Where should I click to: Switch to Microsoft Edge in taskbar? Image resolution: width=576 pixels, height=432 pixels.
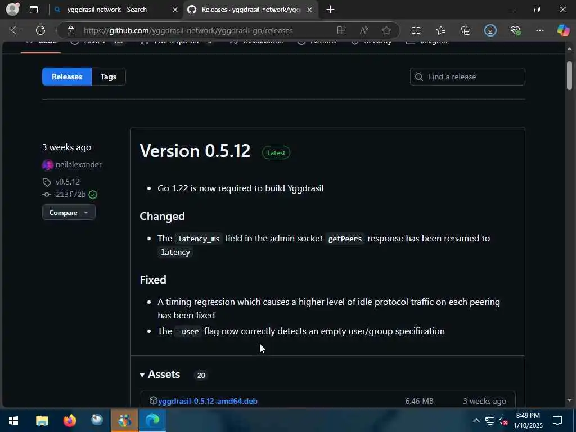(152, 420)
